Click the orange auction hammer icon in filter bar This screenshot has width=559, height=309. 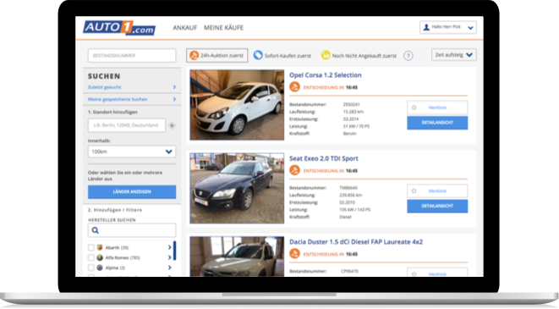click(194, 56)
